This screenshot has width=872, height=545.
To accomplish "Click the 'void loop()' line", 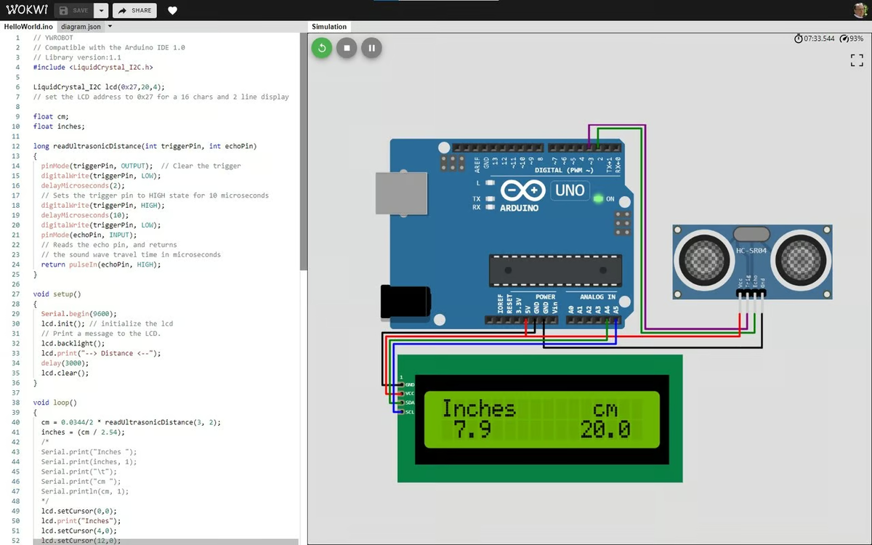I will 54,403.
